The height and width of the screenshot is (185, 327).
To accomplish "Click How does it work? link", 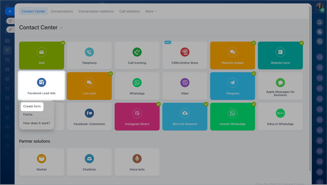I will tap(37, 123).
